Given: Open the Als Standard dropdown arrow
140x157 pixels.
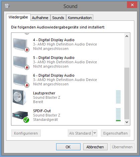Looking at the screenshot, I should (95, 133).
